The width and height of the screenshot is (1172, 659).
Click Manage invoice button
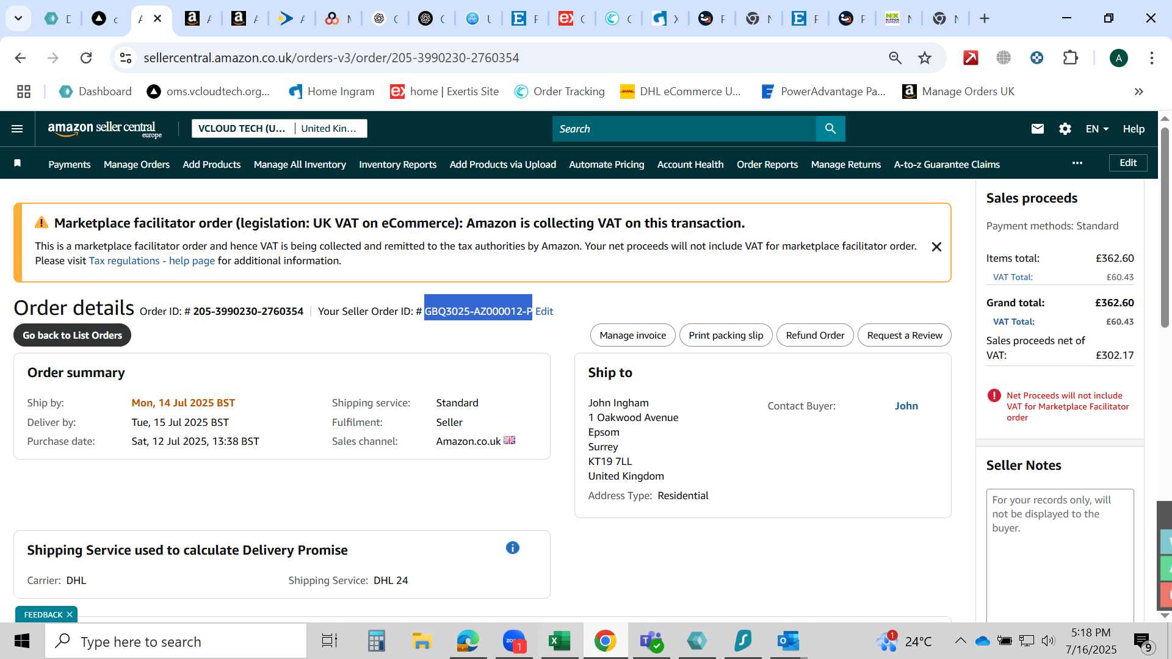point(632,335)
